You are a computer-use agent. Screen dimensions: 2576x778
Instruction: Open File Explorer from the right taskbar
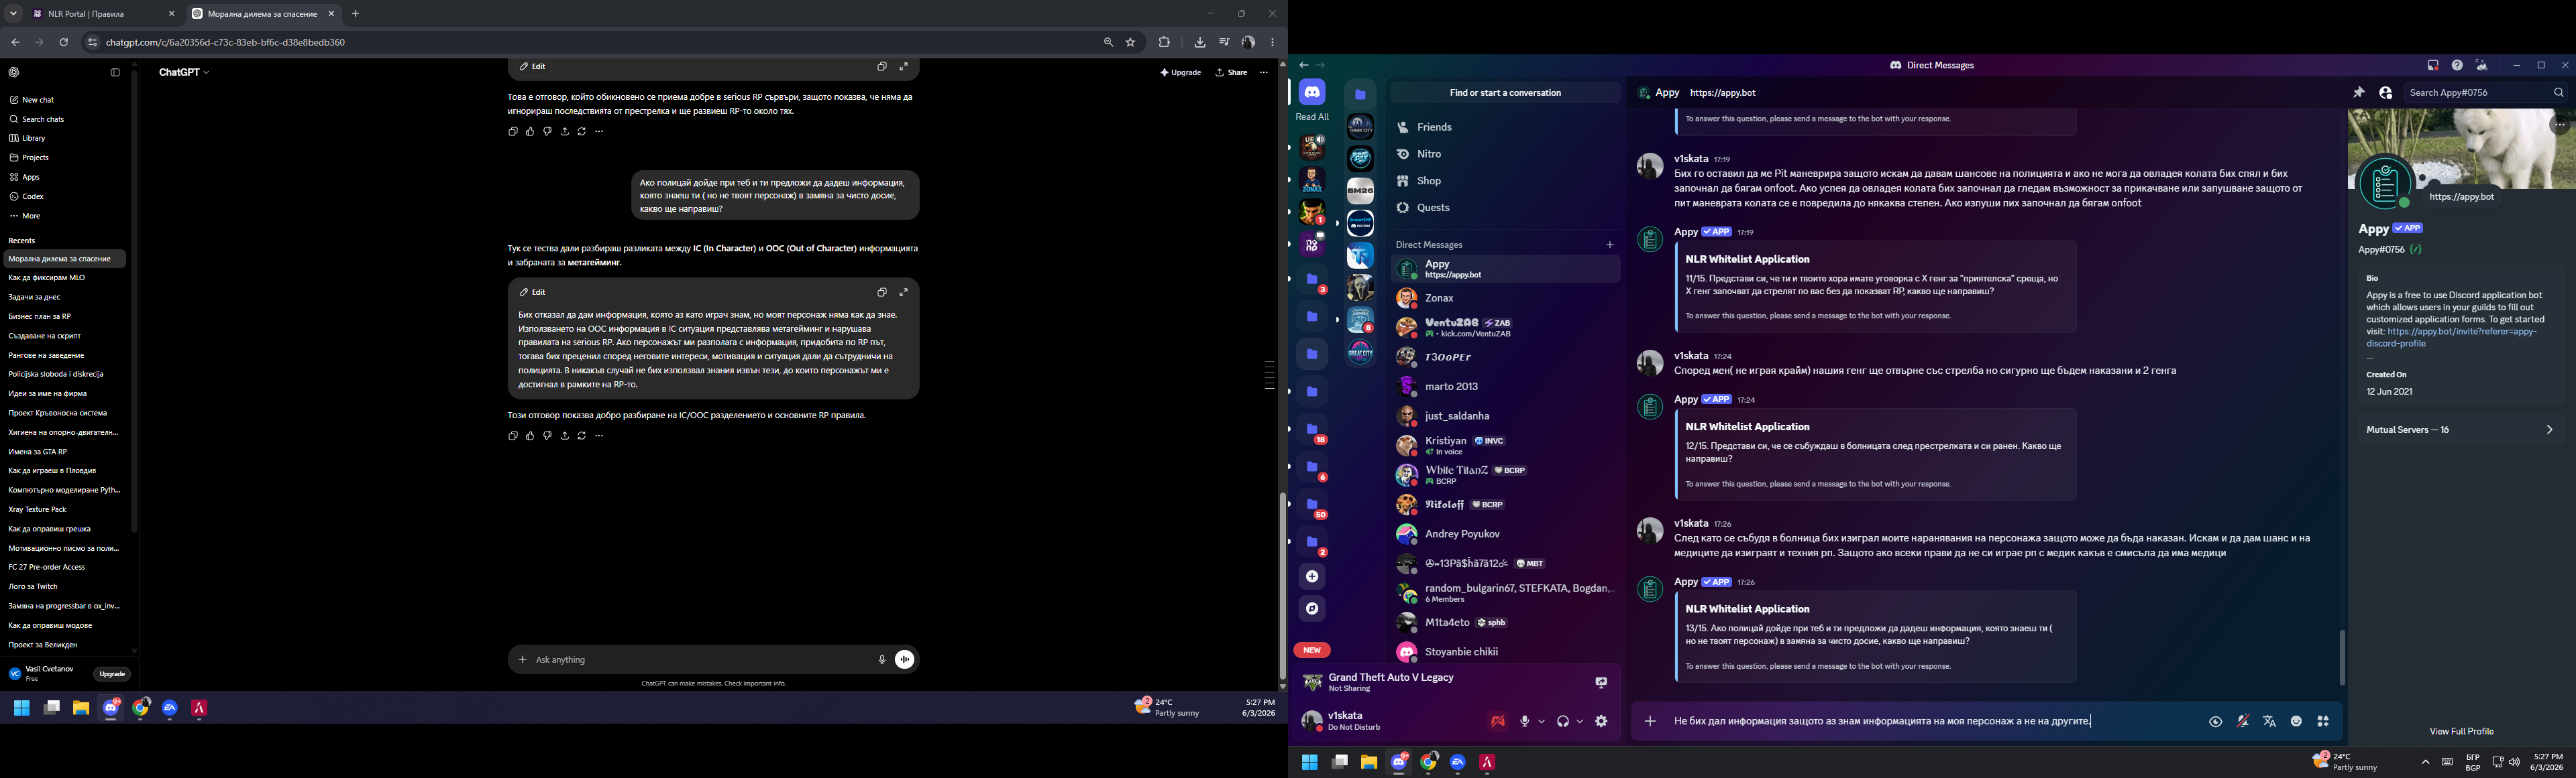1369,763
